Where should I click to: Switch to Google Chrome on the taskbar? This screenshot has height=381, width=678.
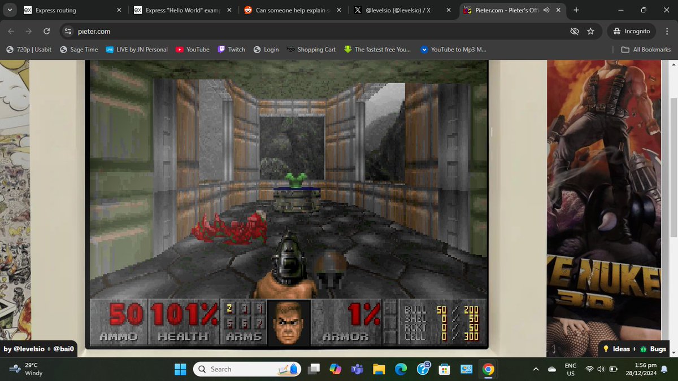click(488, 369)
